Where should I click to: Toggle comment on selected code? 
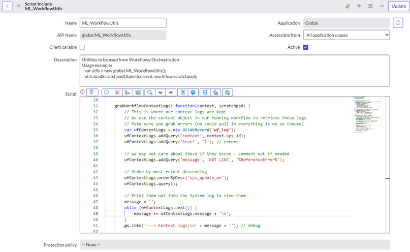106,92
